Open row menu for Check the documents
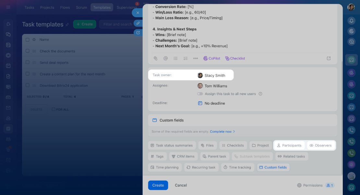The width and height of the screenshot is (360, 195). [x=34, y=51]
